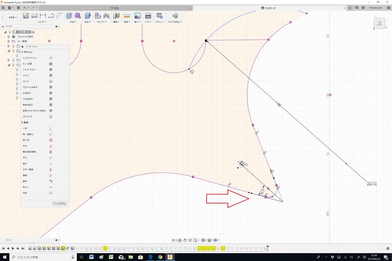Click the Stop Sketch (スケッチを停止) palette button
This screenshot has width=392, height=261.
(x=59, y=203)
